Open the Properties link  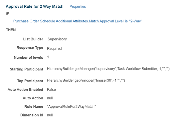(78, 6)
